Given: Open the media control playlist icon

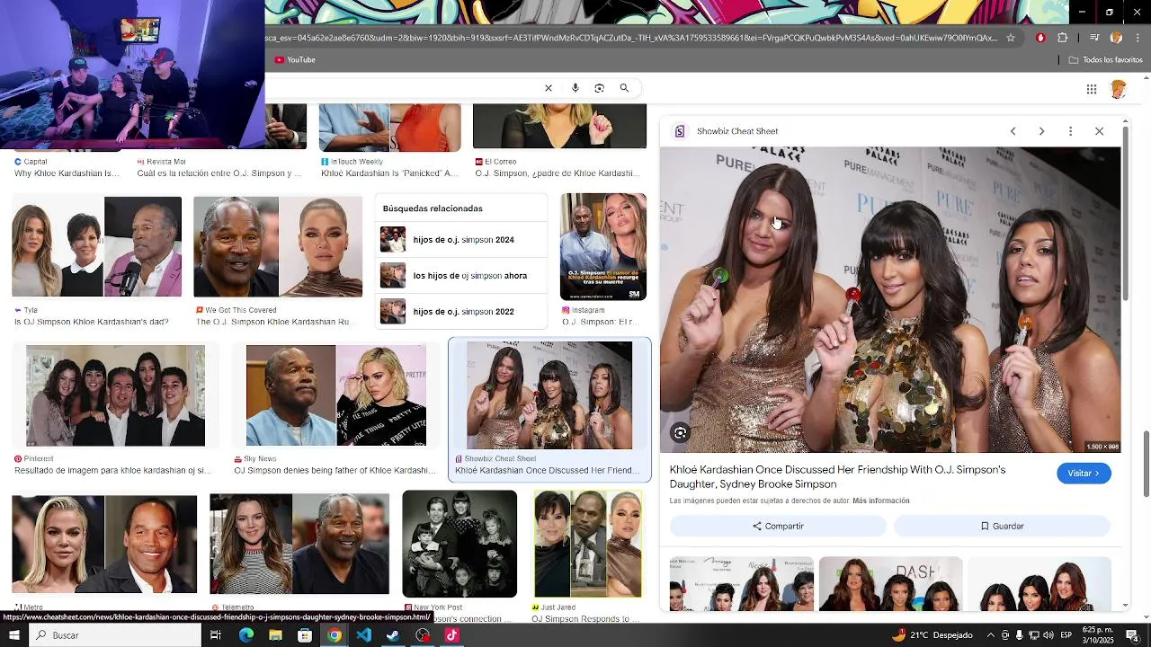Looking at the screenshot, I should [x=1094, y=38].
